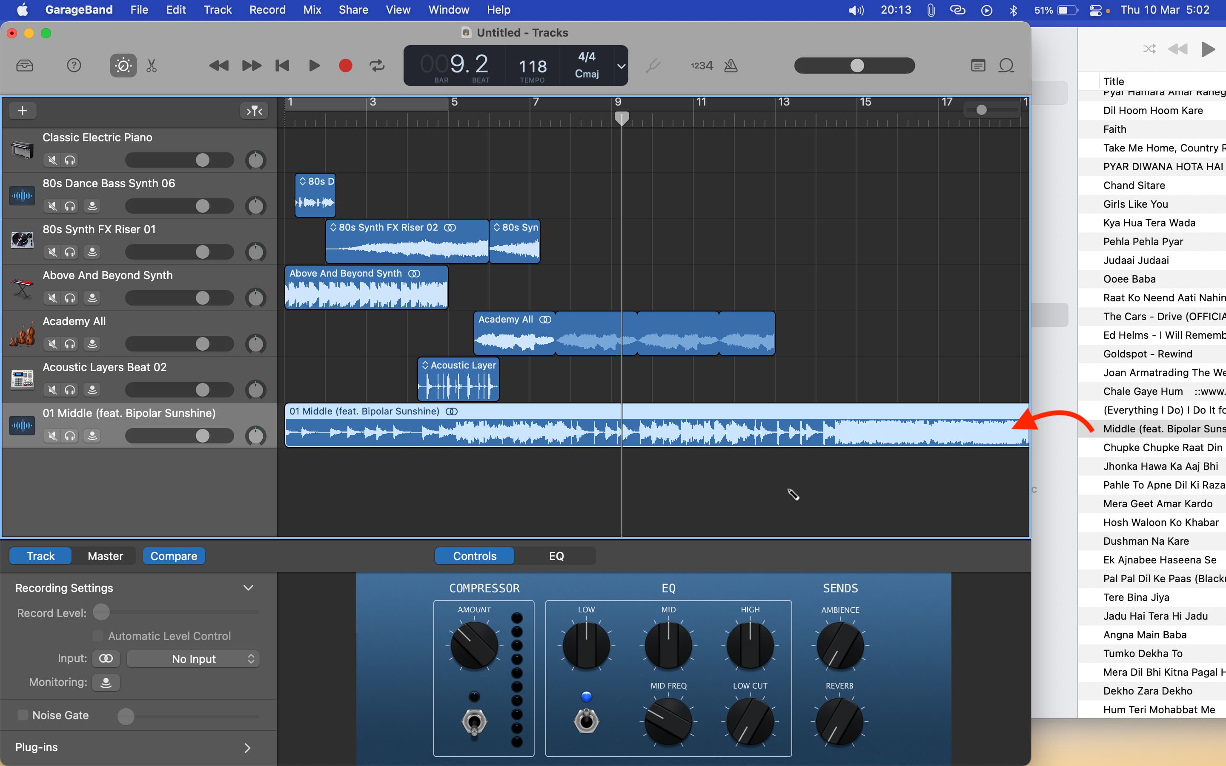The height and width of the screenshot is (766, 1226).
Task: Select the EQ tab in Smart Controls panel
Action: [x=556, y=555]
